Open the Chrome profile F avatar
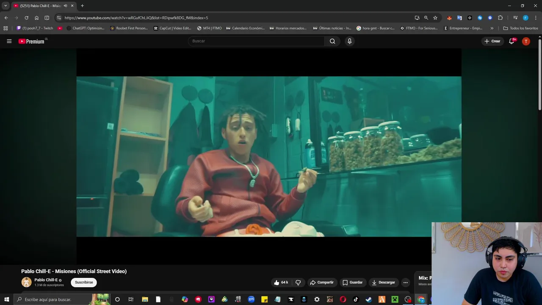 click(525, 18)
